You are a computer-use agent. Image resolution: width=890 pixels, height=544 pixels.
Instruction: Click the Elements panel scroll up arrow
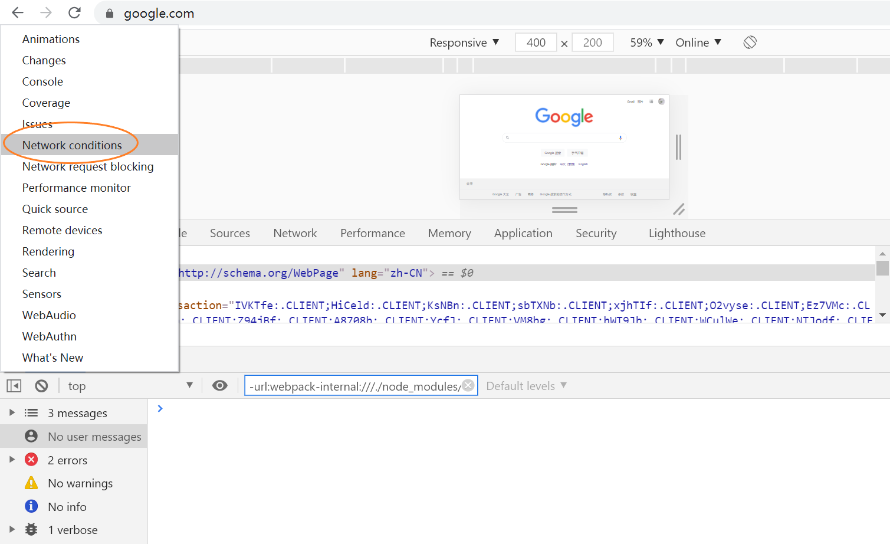click(x=882, y=254)
